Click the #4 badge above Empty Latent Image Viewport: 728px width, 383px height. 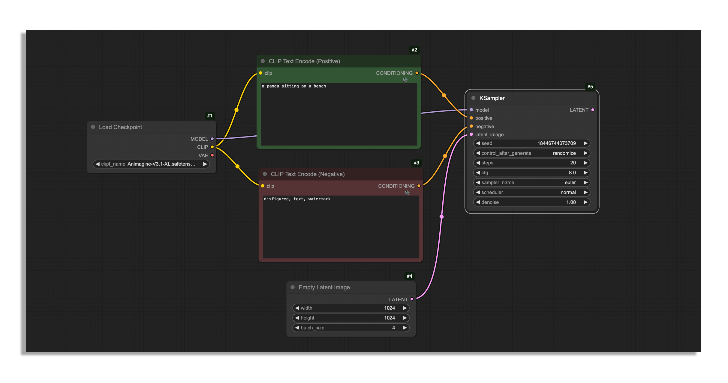tap(409, 276)
